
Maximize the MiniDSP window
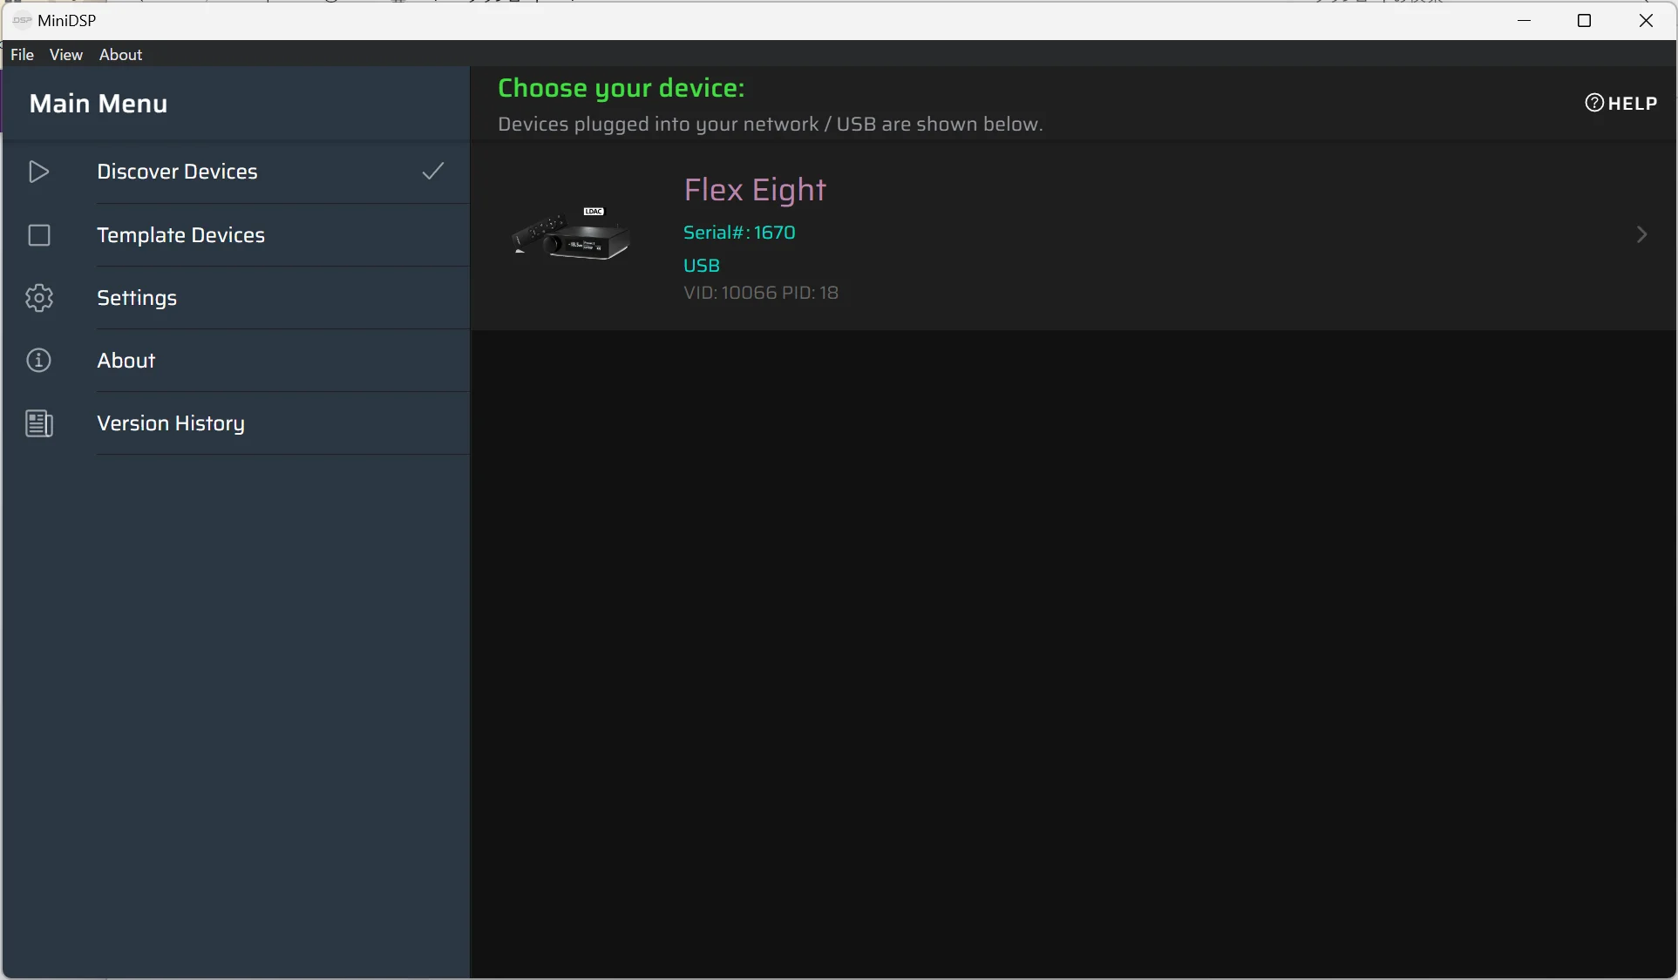pos(1585,21)
